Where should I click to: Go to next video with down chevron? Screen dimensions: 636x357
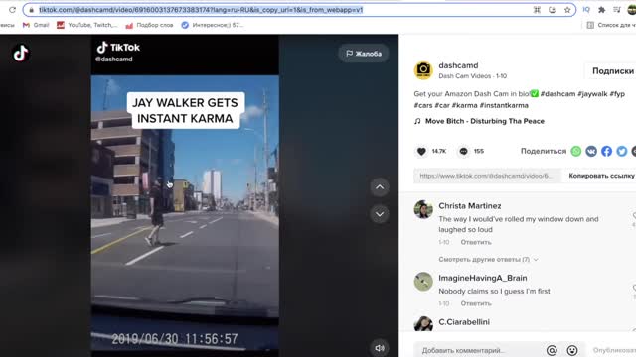[380, 214]
